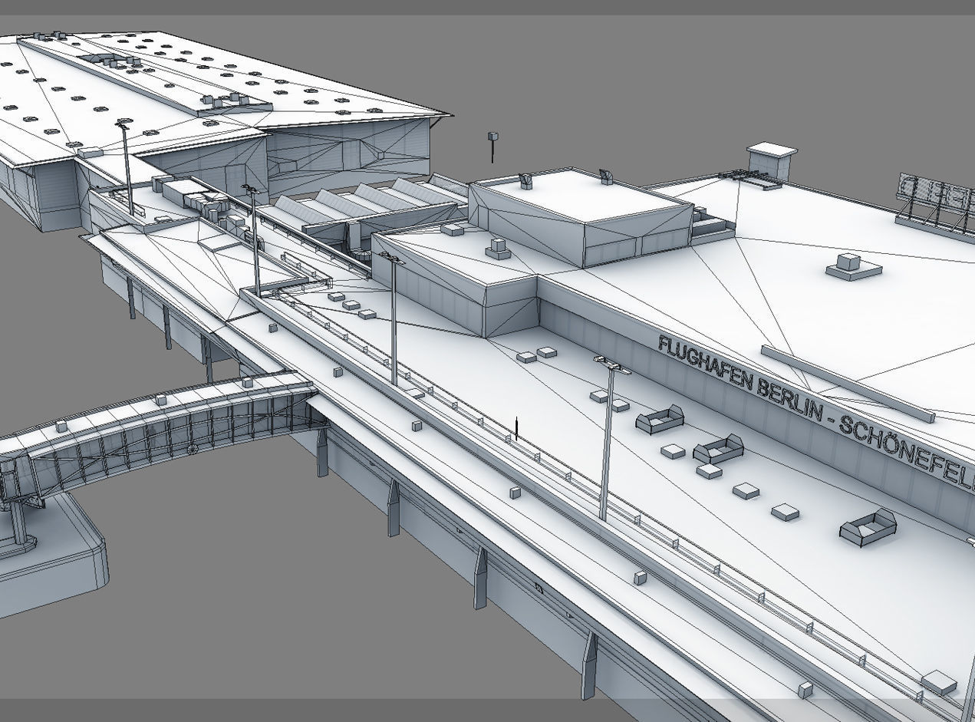Select the small rooftop hut beside the billboard
The width and height of the screenshot is (975, 722).
click(772, 161)
